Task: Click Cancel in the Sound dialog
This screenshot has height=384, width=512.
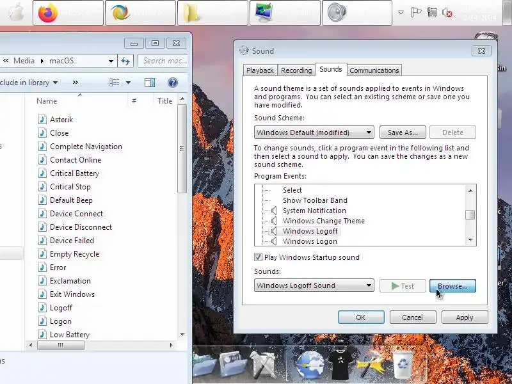Action: click(x=412, y=317)
